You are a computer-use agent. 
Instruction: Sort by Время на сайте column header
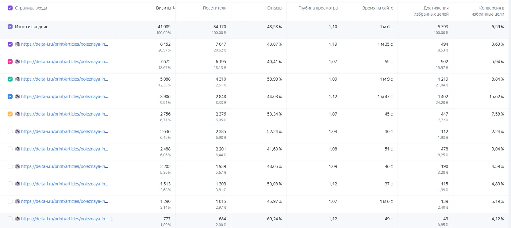378,8
